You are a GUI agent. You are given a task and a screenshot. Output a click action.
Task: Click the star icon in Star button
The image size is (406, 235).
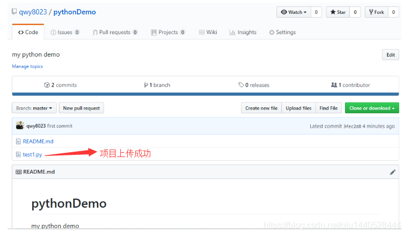pos(333,12)
